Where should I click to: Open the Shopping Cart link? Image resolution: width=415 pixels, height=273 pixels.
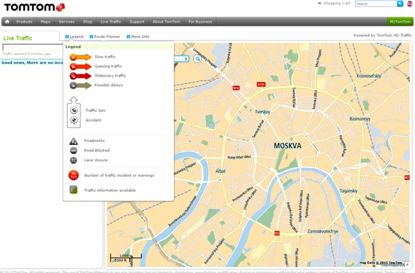coord(336,3)
